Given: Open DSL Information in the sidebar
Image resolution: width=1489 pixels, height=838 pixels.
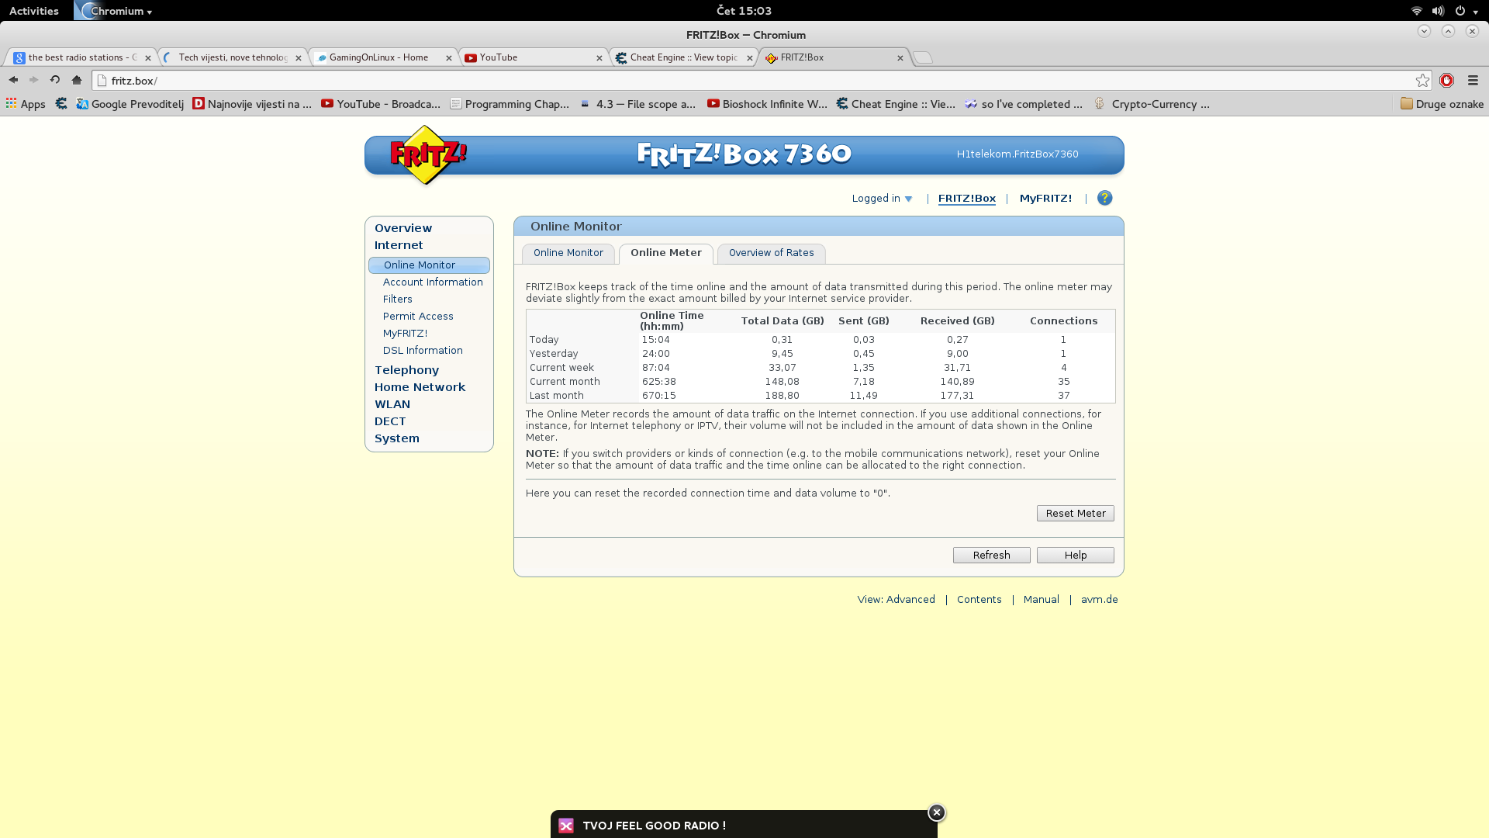Looking at the screenshot, I should tap(423, 351).
